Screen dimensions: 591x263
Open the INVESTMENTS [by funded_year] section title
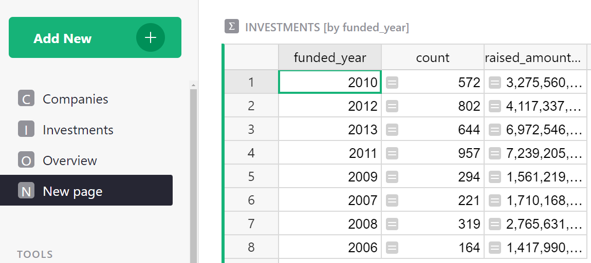click(x=327, y=27)
